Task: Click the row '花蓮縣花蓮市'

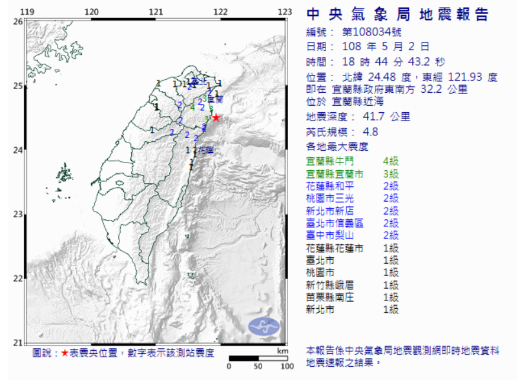Action: (x=353, y=248)
